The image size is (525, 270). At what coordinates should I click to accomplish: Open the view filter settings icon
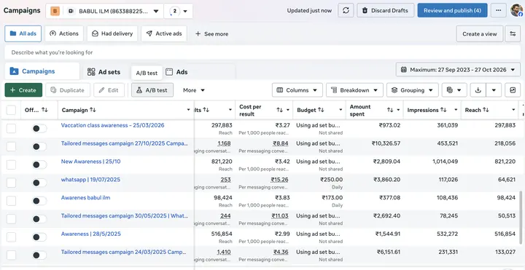pyautogui.click(x=513, y=33)
